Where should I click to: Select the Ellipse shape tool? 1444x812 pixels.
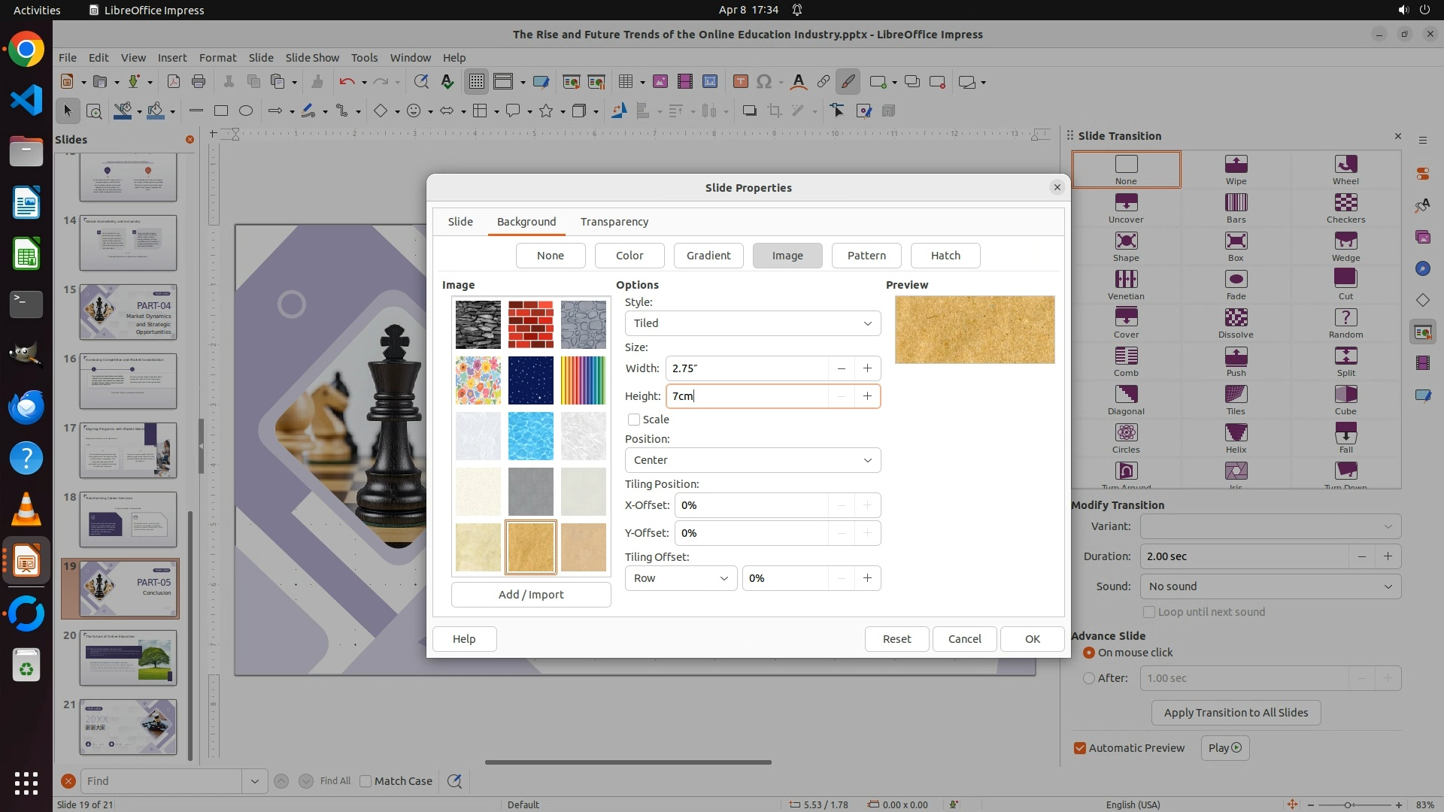[x=246, y=111]
